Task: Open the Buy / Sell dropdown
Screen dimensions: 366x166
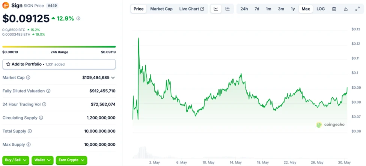Action: (x=16, y=160)
